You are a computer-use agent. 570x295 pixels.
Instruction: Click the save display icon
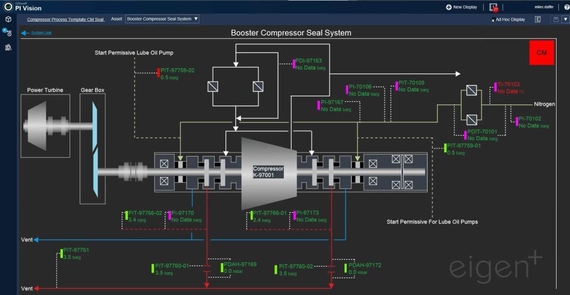[556, 19]
